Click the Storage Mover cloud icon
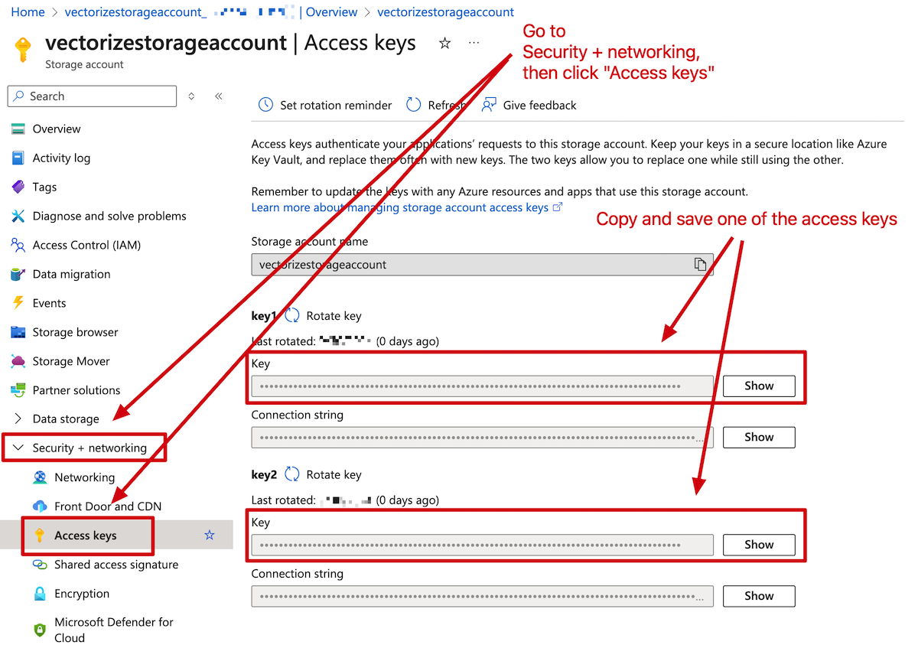Viewport: 918px width, 648px height. (x=18, y=361)
